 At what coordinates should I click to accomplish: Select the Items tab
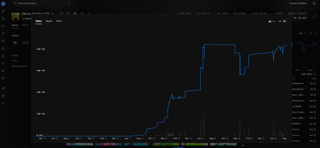tap(15, 25)
